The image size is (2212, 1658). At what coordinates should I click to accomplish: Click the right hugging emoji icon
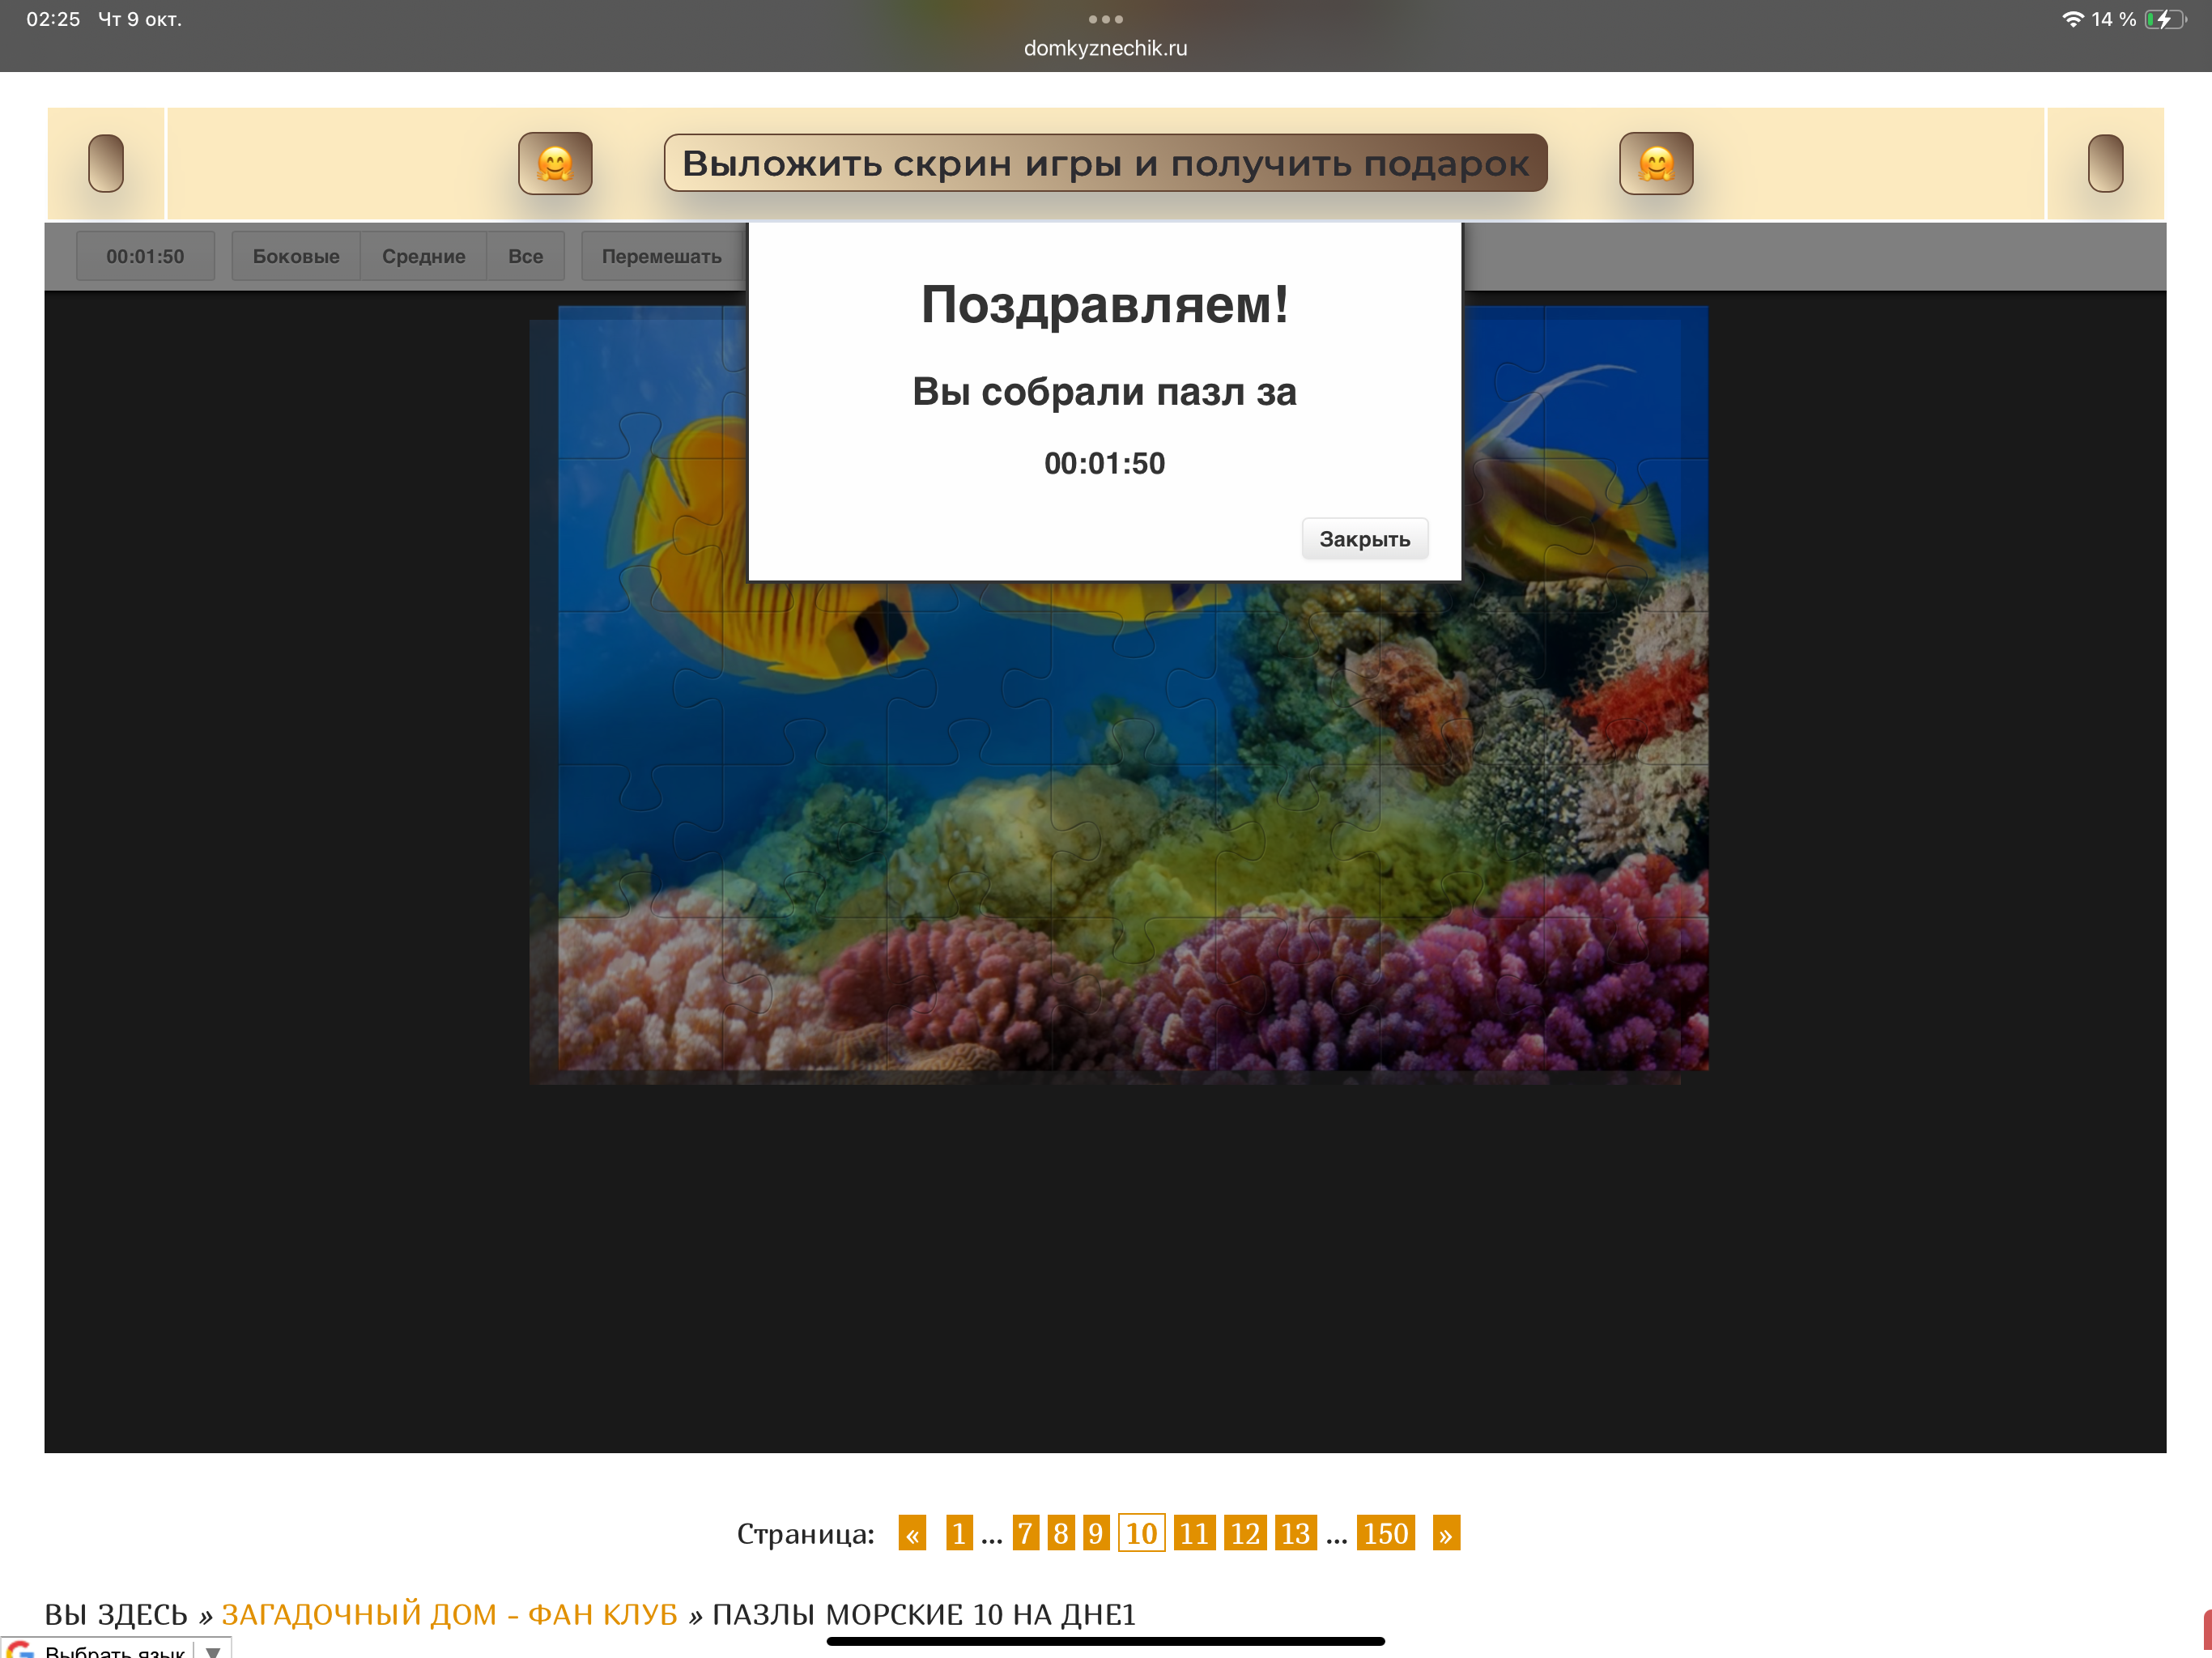pyautogui.click(x=1656, y=163)
